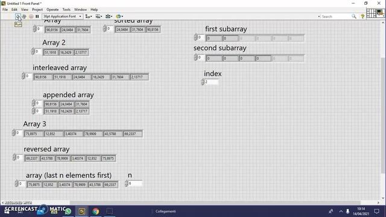Click the VI icon in corner
This screenshot has height=217, width=386.
point(381,13)
